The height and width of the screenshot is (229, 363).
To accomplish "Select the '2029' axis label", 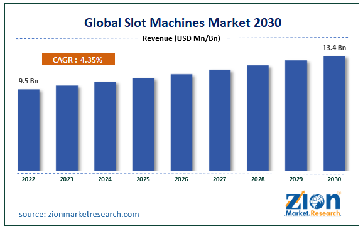I will pos(296,179).
